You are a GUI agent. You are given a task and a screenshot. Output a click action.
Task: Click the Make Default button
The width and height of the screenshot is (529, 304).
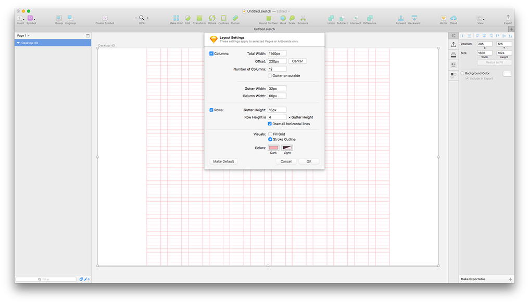[223, 161]
